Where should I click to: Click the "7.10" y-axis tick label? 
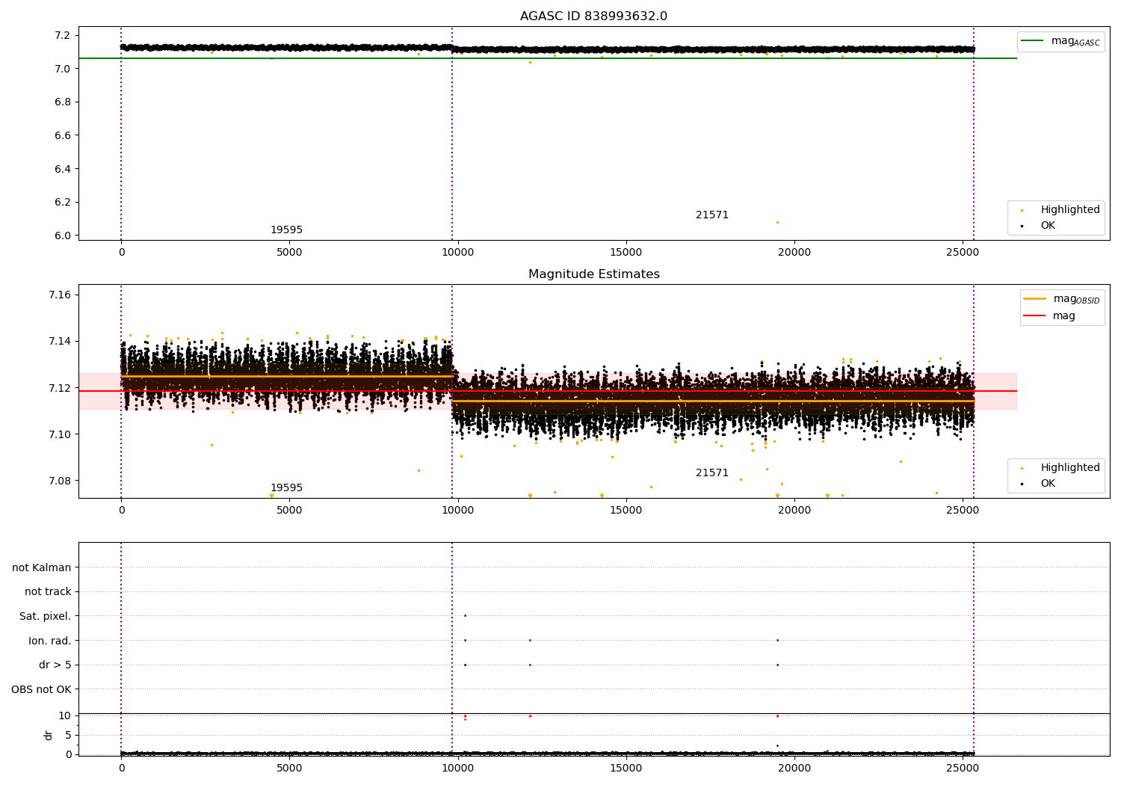click(x=60, y=434)
